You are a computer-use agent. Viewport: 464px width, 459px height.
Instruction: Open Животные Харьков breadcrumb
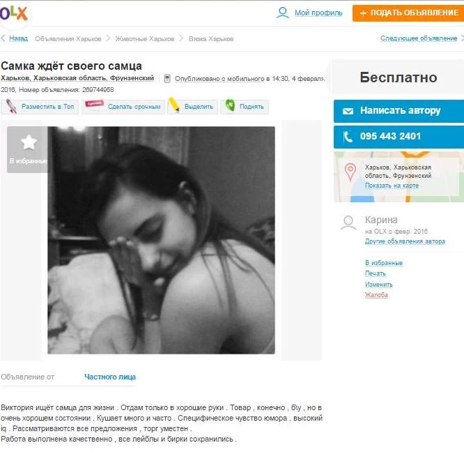(145, 39)
